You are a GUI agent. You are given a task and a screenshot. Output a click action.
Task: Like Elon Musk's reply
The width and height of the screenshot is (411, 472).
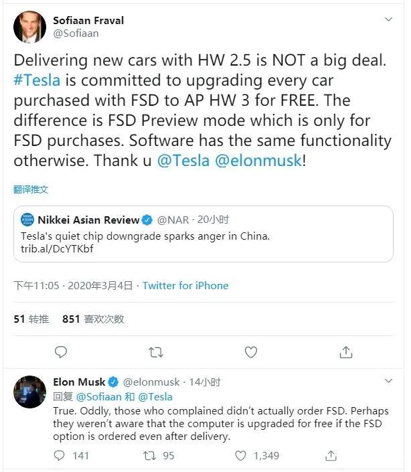(241, 456)
